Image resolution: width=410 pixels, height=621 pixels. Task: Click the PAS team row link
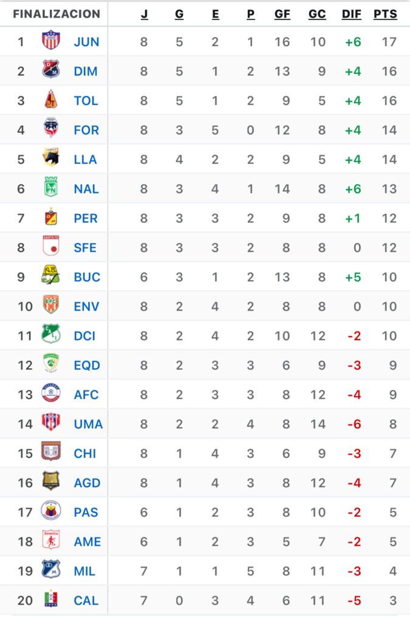pyautogui.click(x=86, y=512)
